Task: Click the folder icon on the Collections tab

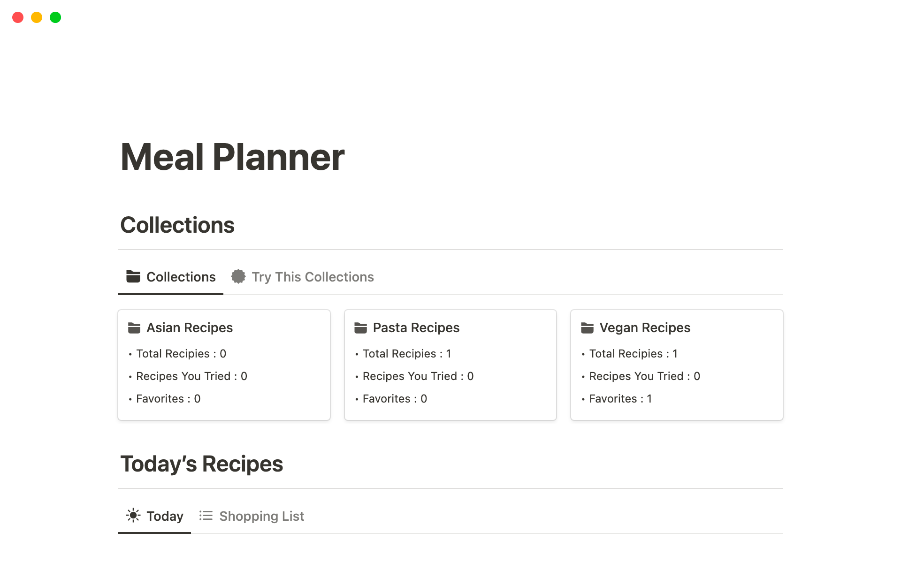Action: (133, 276)
